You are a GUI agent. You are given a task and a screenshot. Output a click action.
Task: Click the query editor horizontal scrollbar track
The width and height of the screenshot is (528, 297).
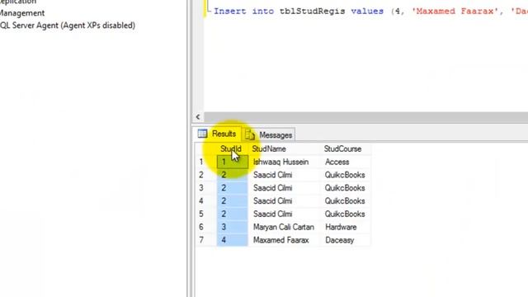coord(365,117)
